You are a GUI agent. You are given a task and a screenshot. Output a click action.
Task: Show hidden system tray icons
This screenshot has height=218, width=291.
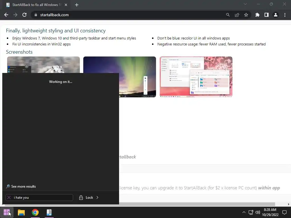pos(244,212)
